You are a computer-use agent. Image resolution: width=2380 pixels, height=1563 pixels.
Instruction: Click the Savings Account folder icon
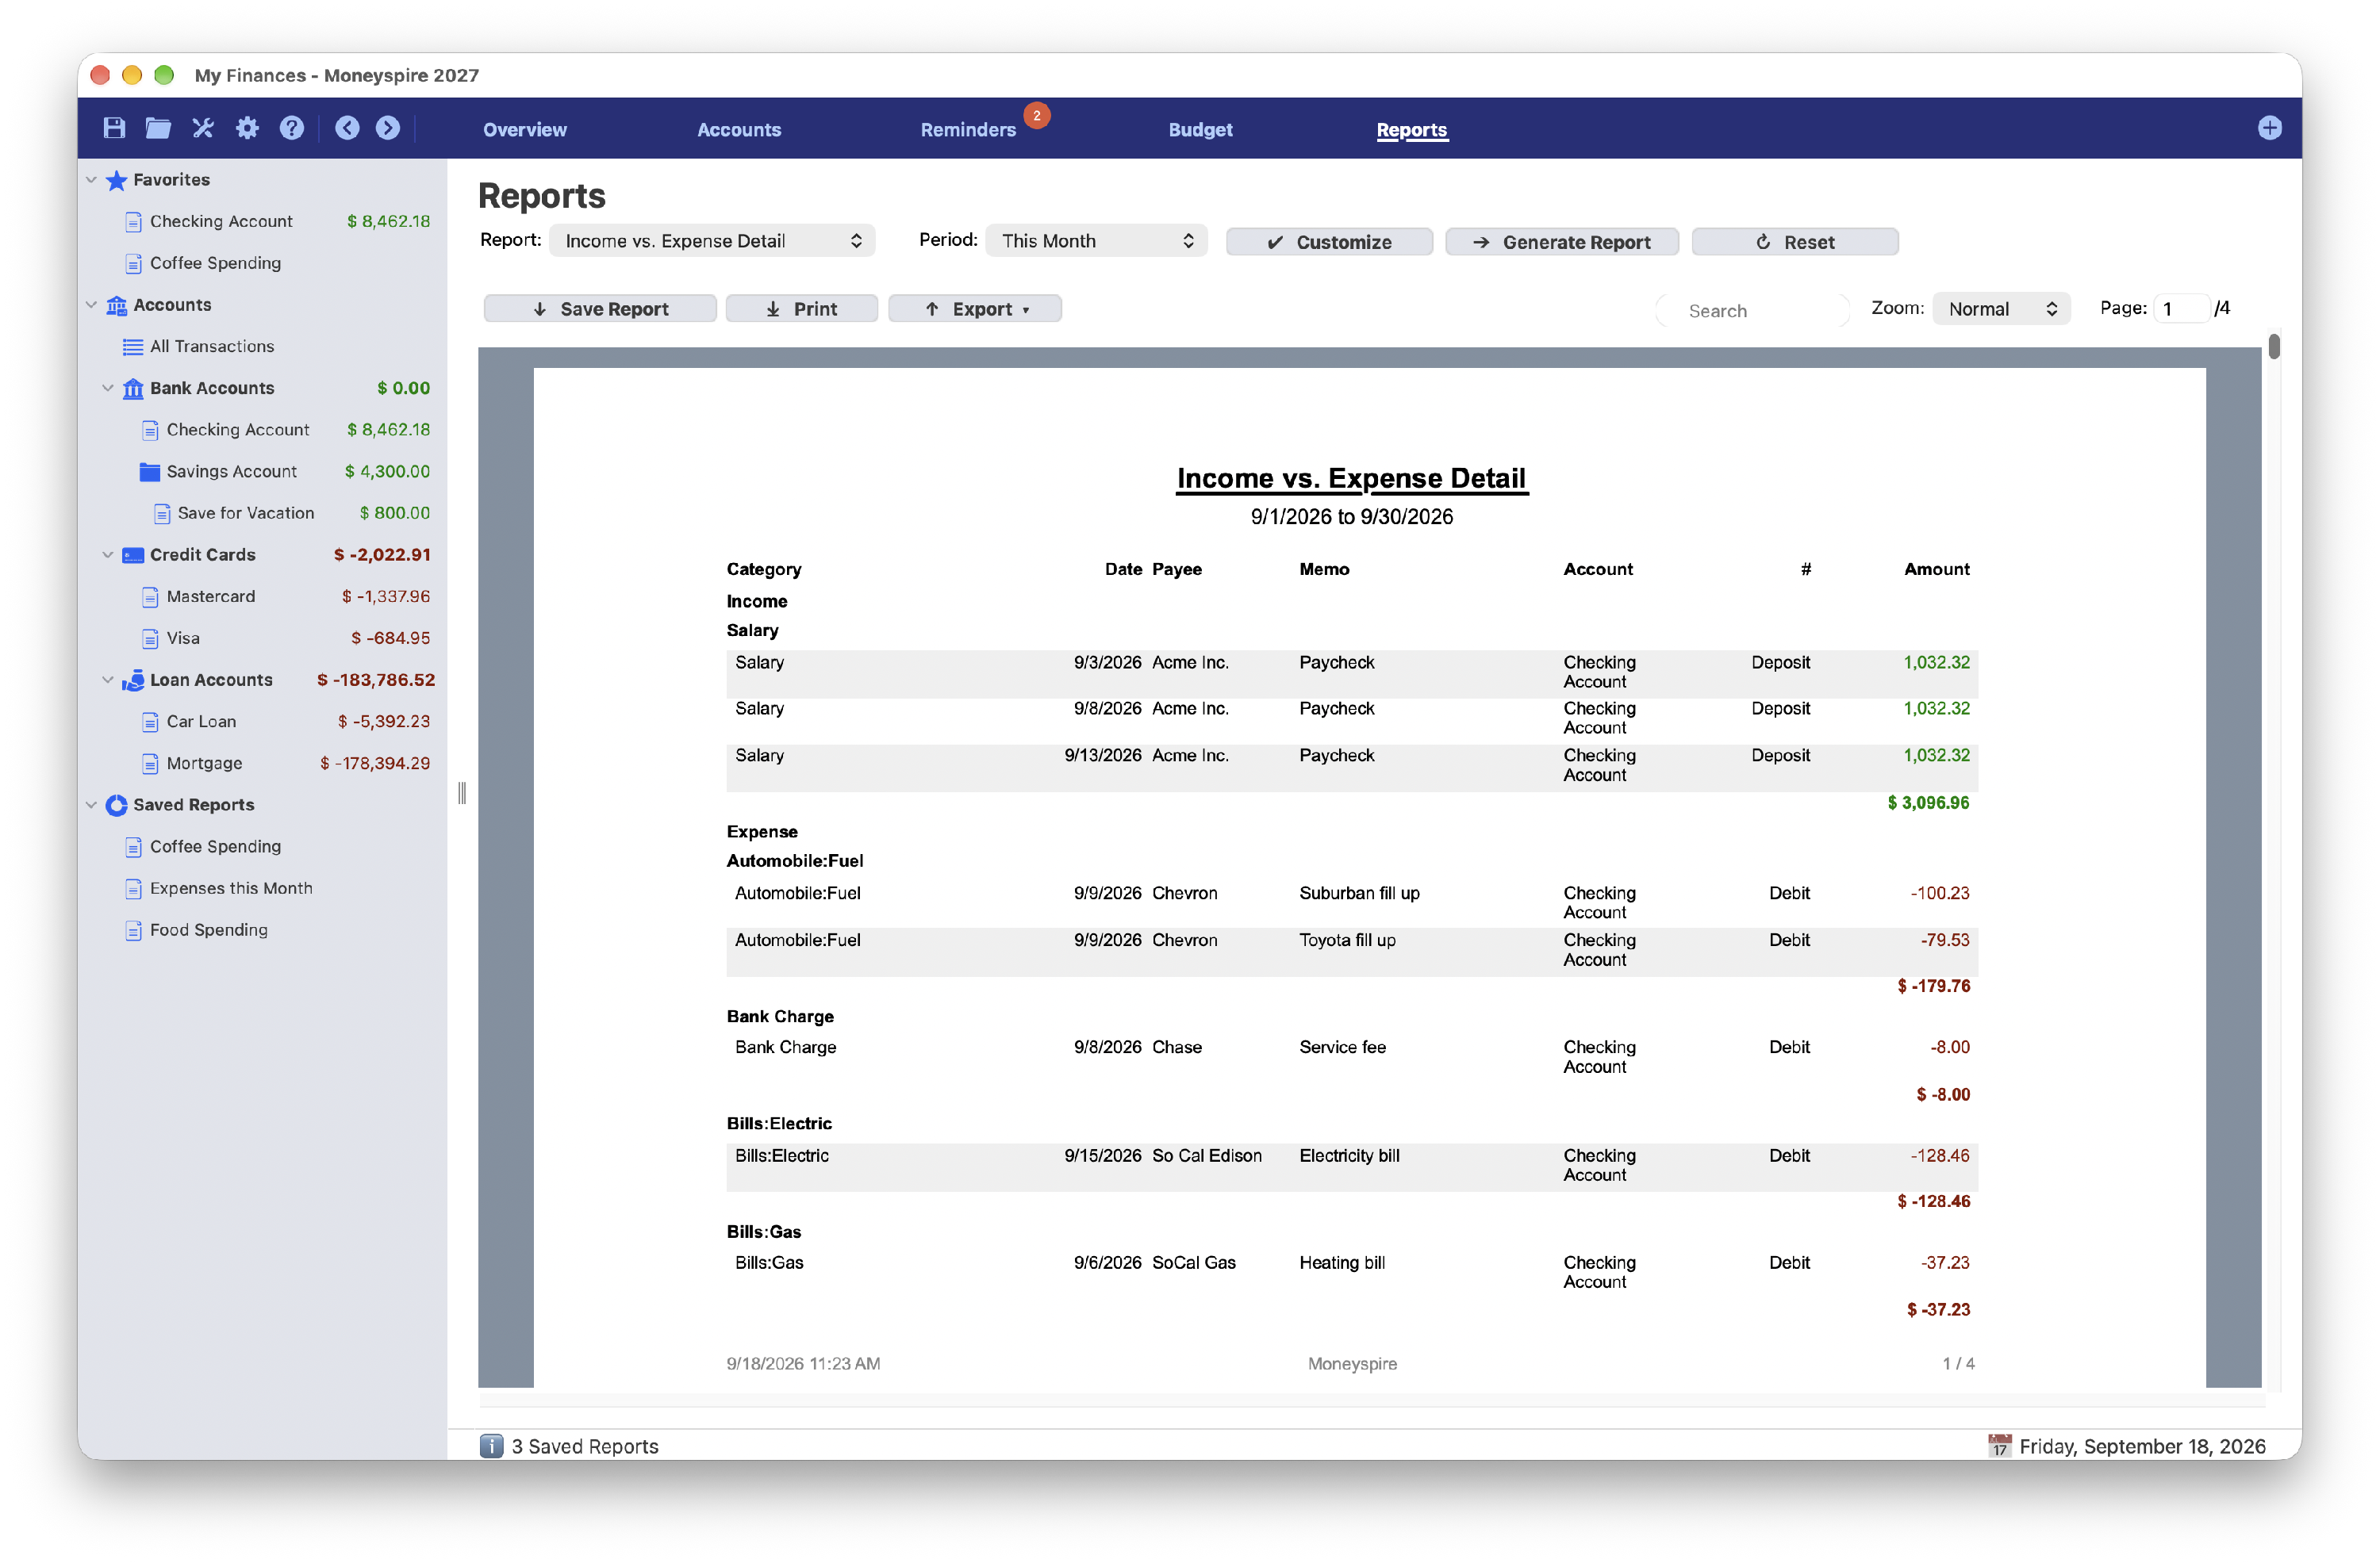150,472
